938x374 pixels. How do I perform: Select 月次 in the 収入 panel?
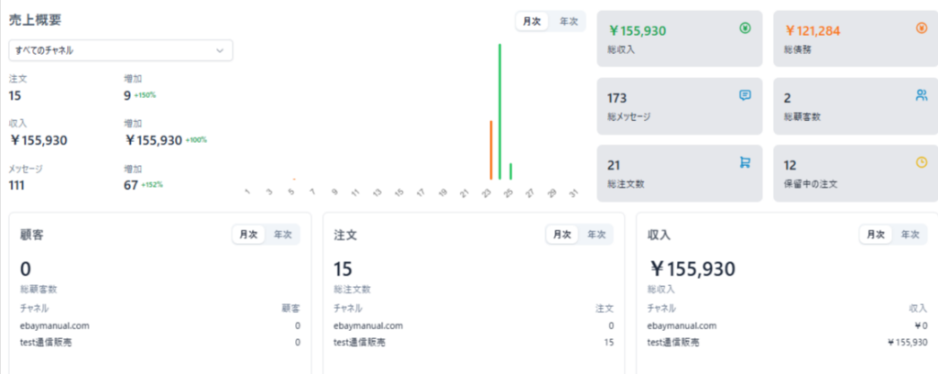[876, 235]
